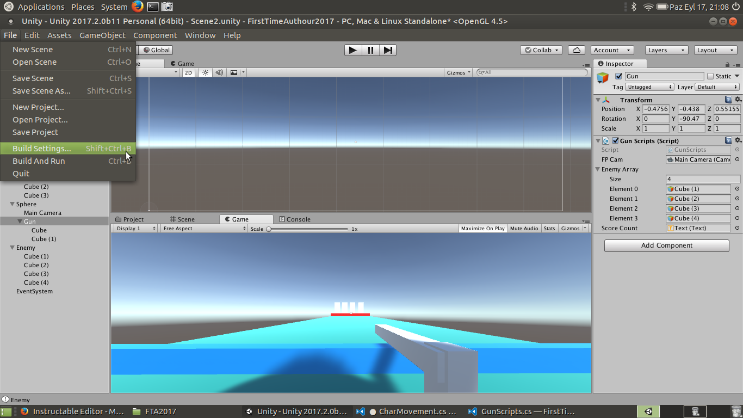Image resolution: width=743 pixels, height=418 pixels.
Task: Open the Display 1 dropdown
Action: coord(136,229)
